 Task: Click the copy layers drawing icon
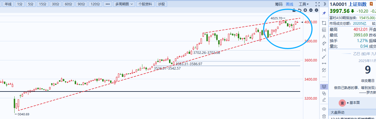(324, 93)
